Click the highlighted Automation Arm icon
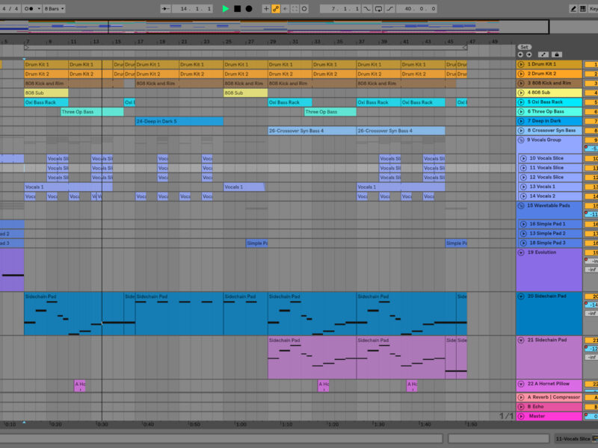This screenshot has height=448, width=598. (x=275, y=8)
